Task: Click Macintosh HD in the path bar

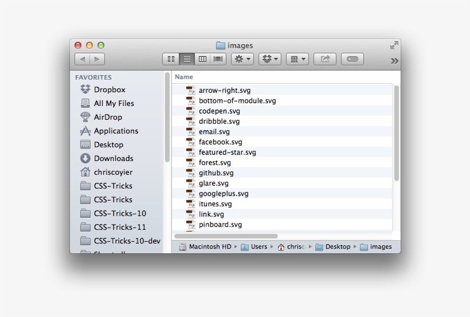Action: 205,246
